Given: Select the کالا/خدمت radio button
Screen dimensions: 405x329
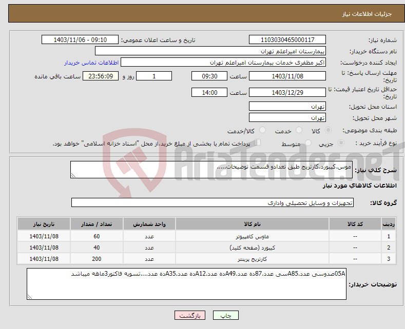Looking at the screenshot, I should point(262,130).
